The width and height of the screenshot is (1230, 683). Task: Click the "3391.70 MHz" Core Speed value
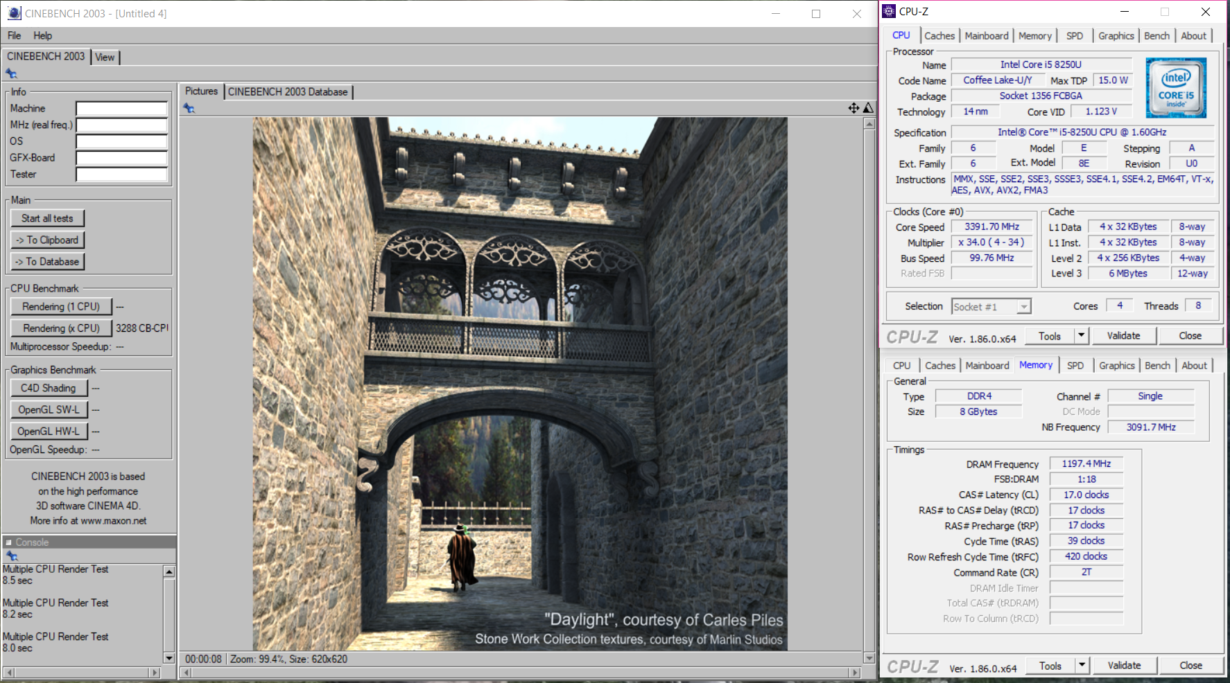point(991,227)
